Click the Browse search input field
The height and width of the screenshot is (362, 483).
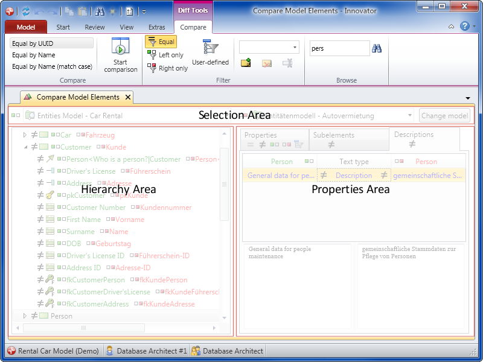point(338,48)
